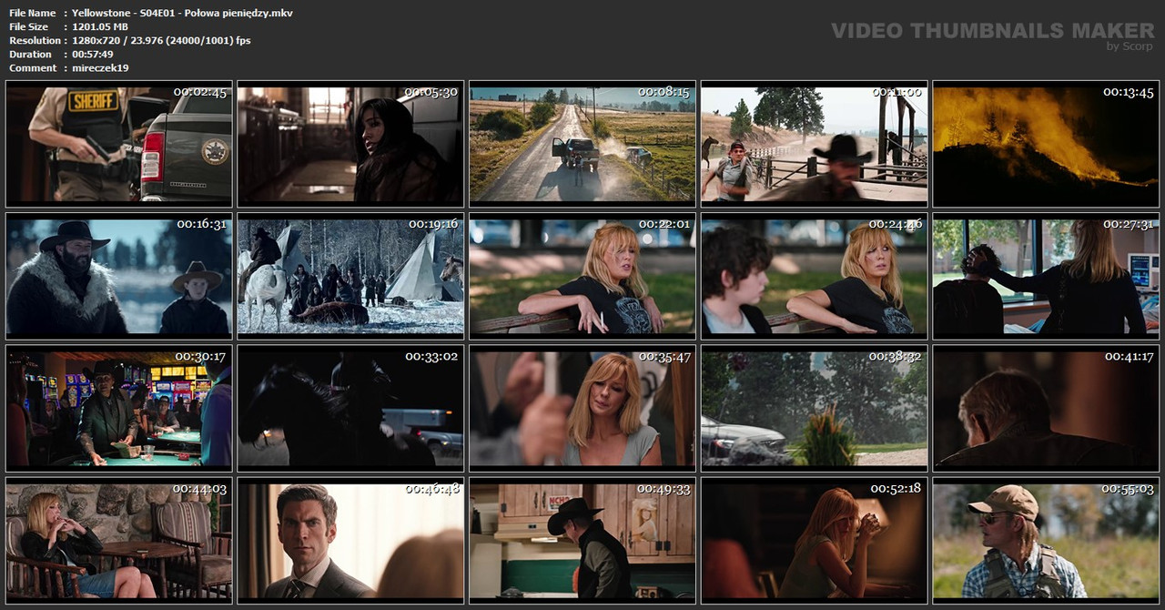The height and width of the screenshot is (610, 1165).
Task: Open the suited man thumbnail at 00:46:48
Action: 350,540
